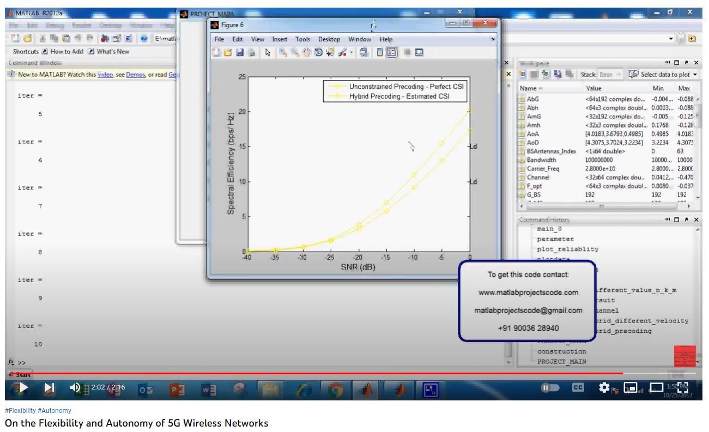Select the Pan hand tool

pyautogui.click(x=306, y=53)
